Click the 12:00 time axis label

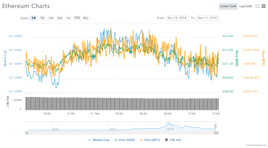click(x=192, y=114)
